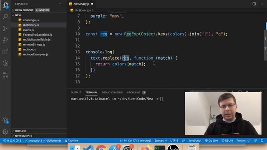267x150 pixels.
Task: Open Explorer panel ellipsis menu
Action: click(60, 4)
